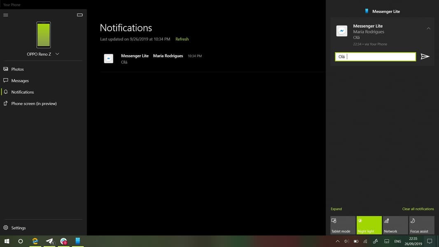
Task: Show hidden system tray icons
Action: pos(338,241)
